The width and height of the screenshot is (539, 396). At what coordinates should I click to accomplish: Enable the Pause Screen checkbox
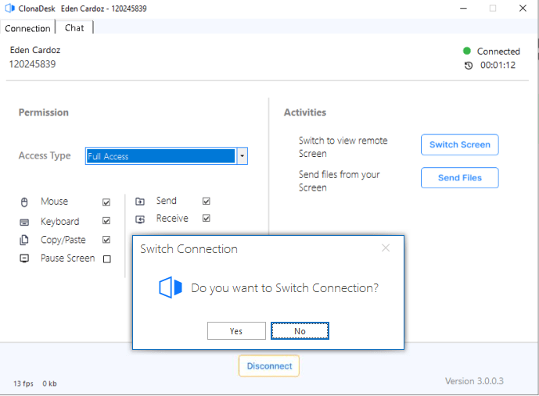107,259
